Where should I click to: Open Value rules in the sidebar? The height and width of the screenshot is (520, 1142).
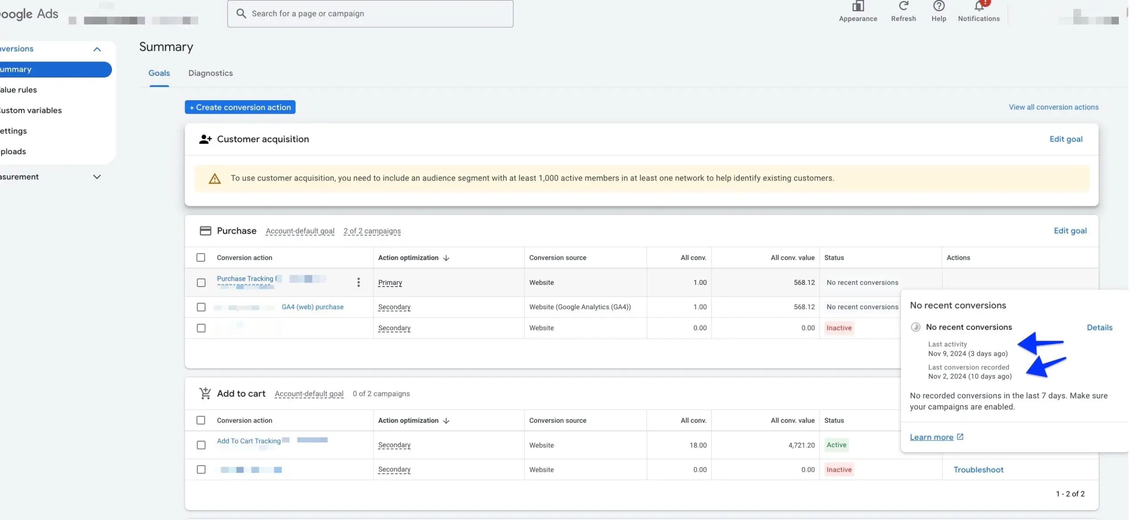pyautogui.click(x=19, y=90)
